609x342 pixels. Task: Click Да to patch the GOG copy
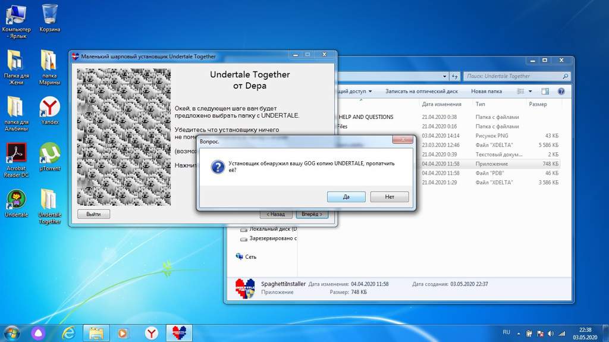click(346, 197)
